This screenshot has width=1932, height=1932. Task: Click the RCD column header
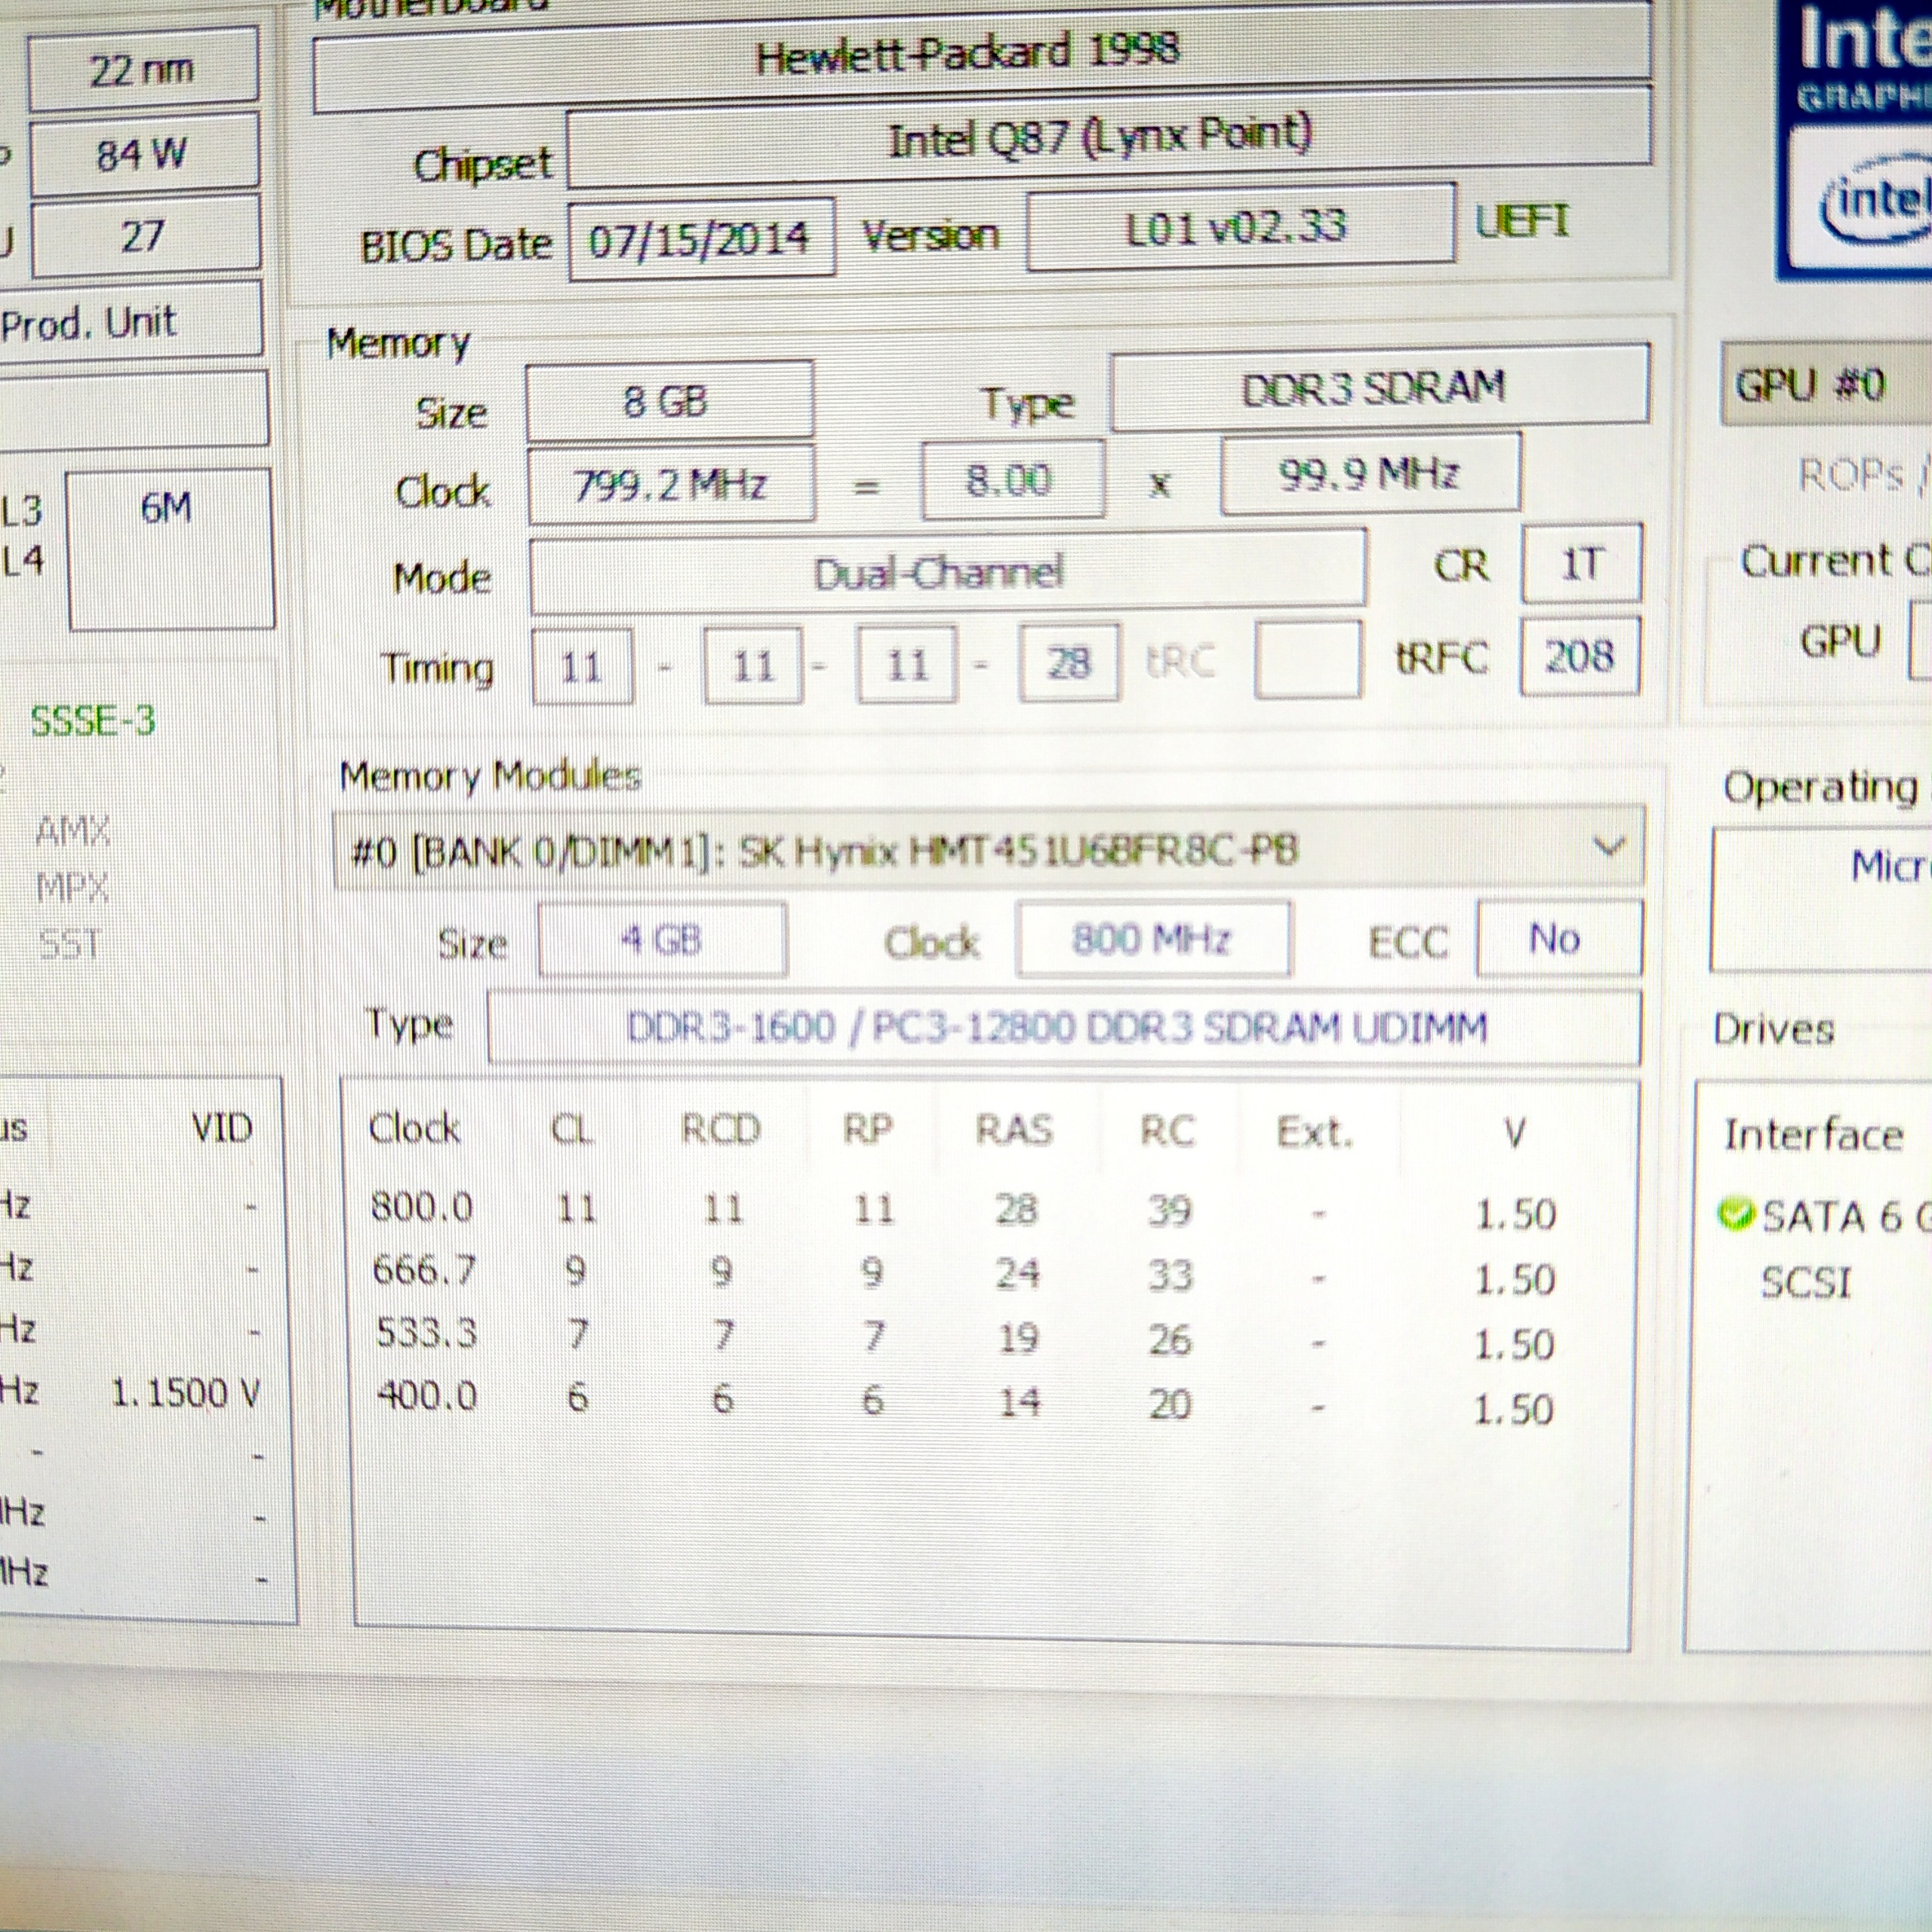(721, 1129)
